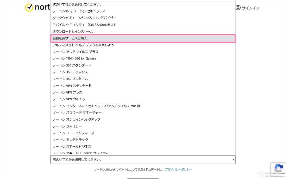The width and height of the screenshot is (286, 179).
Task: Expand the 次のいずれかを選択してください dropdown arrow
Action: pyautogui.click(x=233, y=159)
